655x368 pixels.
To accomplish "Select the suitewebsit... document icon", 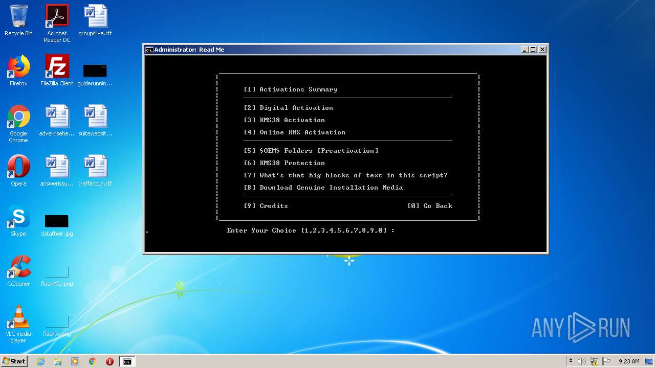I will (x=95, y=121).
